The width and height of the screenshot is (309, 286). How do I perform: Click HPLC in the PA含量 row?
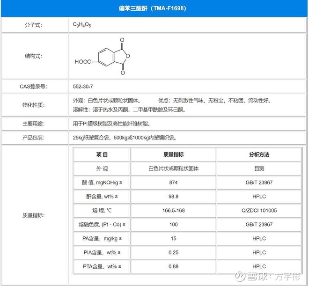[259, 239]
